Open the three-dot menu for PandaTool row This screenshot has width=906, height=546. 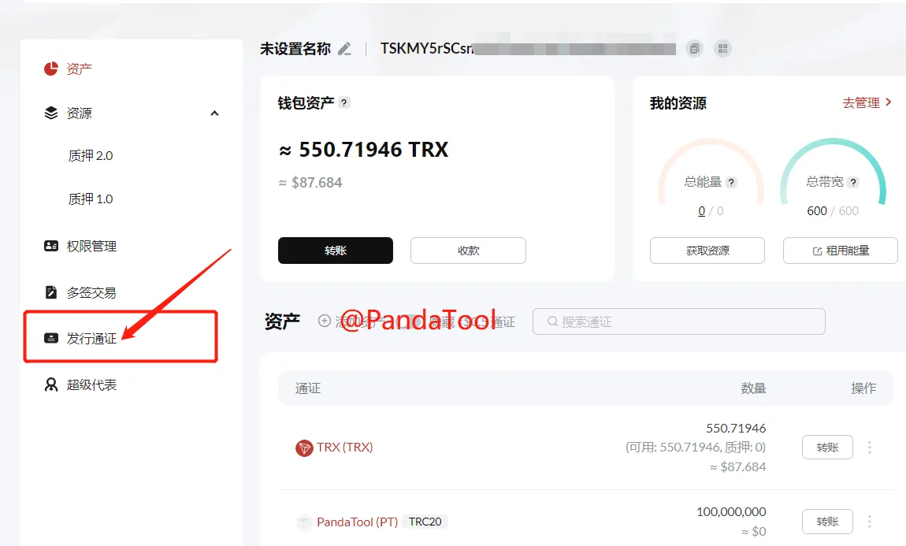869,522
